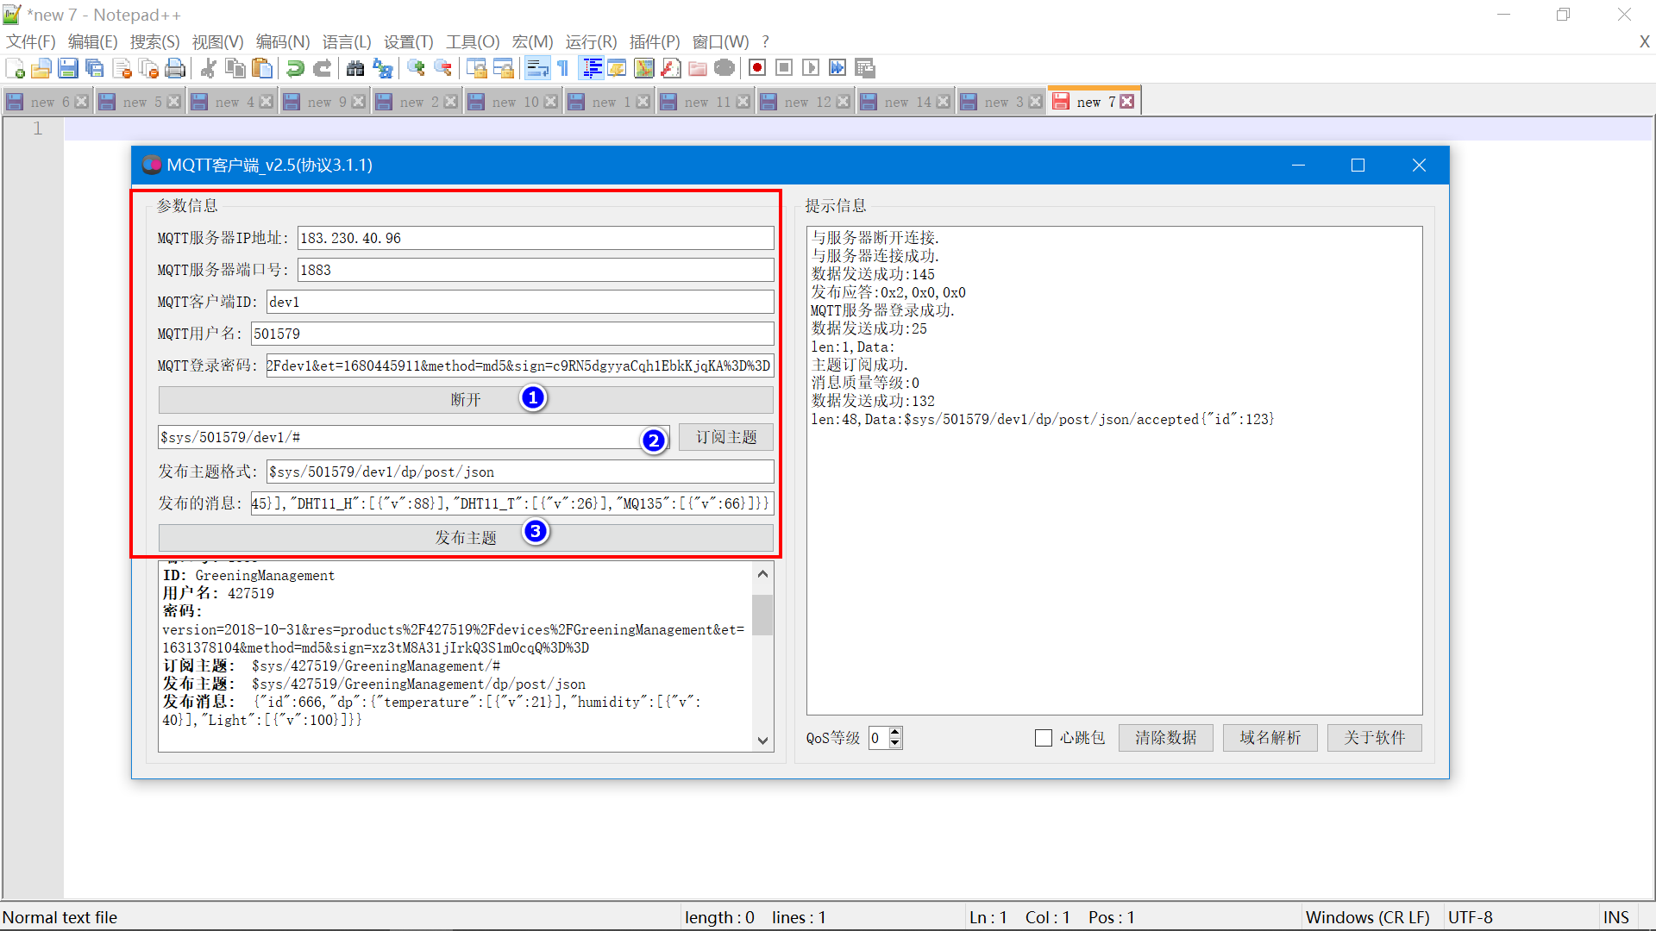Open the 编辑(E) menu
Image resolution: width=1656 pixels, height=931 pixels.
click(92, 41)
